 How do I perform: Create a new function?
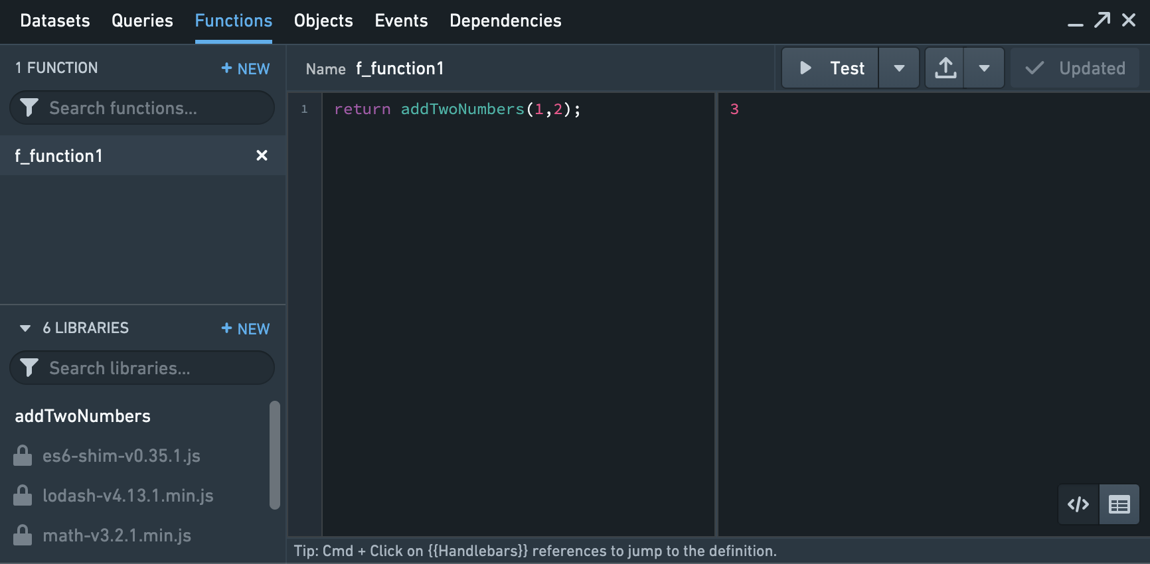click(245, 68)
